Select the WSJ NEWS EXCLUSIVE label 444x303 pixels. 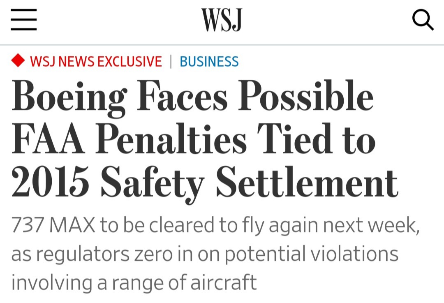click(96, 62)
